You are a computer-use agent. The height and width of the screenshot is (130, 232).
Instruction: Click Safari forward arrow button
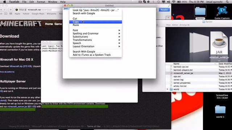(x=5, y=10)
